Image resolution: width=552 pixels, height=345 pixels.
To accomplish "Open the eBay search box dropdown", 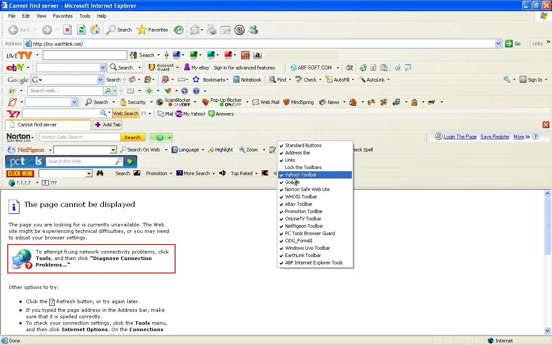I will point(103,67).
